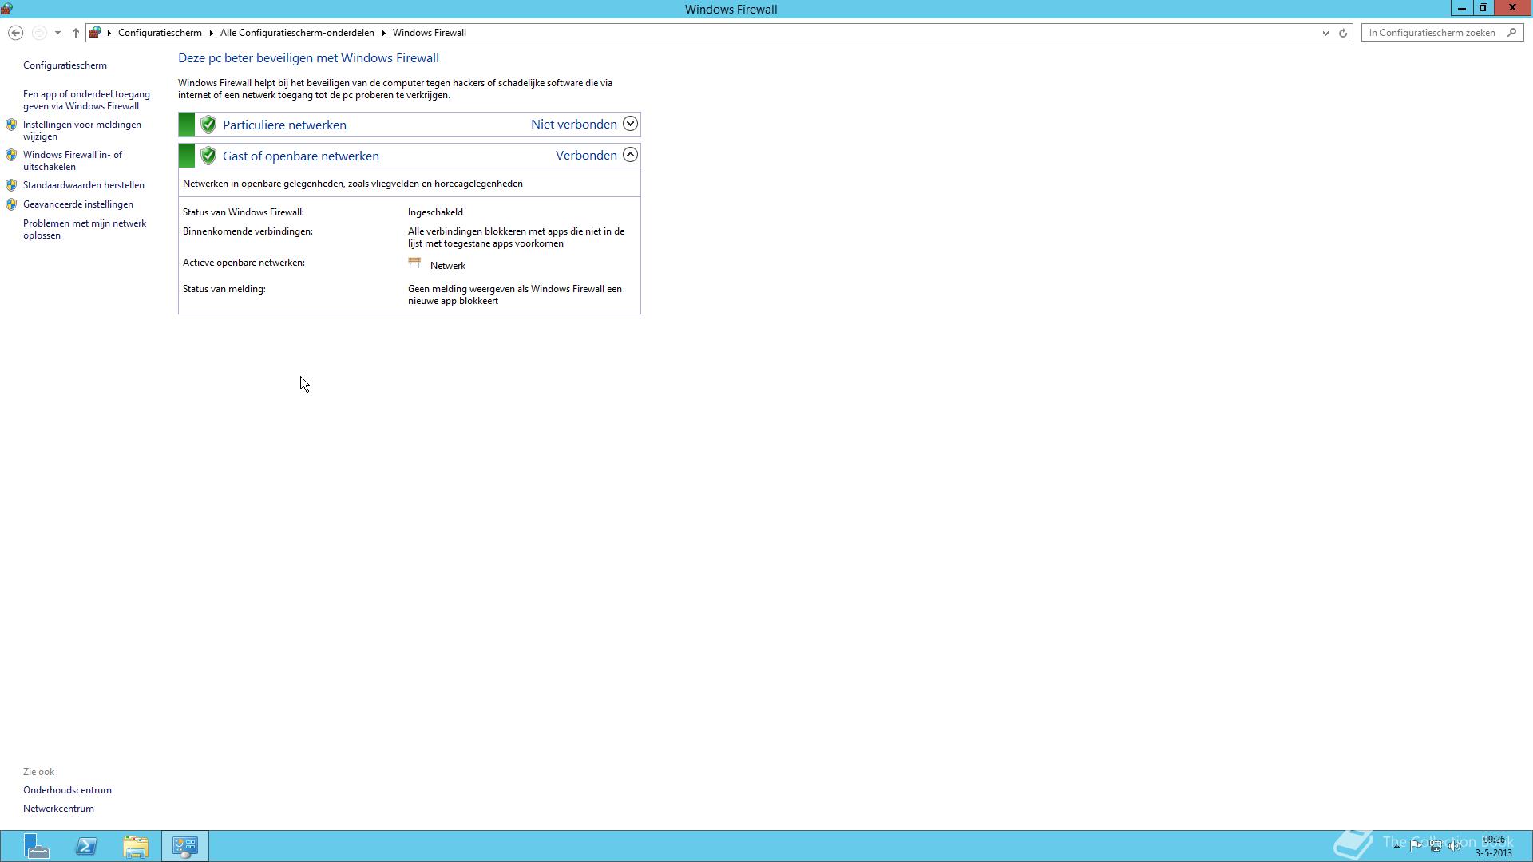The image size is (1533, 862).
Task: Select Alle Configuratiescherm-onderdelen breadcrumb
Action: pos(297,33)
